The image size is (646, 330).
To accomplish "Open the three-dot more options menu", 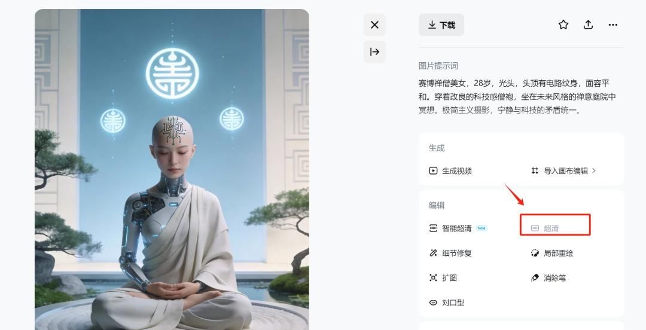I will (x=613, y=25).
